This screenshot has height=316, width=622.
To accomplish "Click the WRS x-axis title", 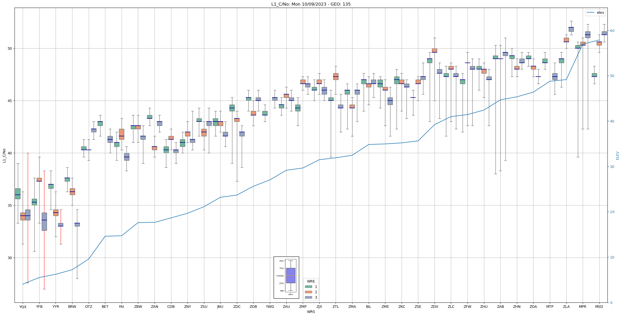I will click(x=311, y=312).
